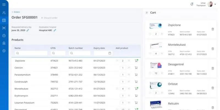Remove Orlistat from the cart
Screen dimensions: 220x110
tap(213, 88)
